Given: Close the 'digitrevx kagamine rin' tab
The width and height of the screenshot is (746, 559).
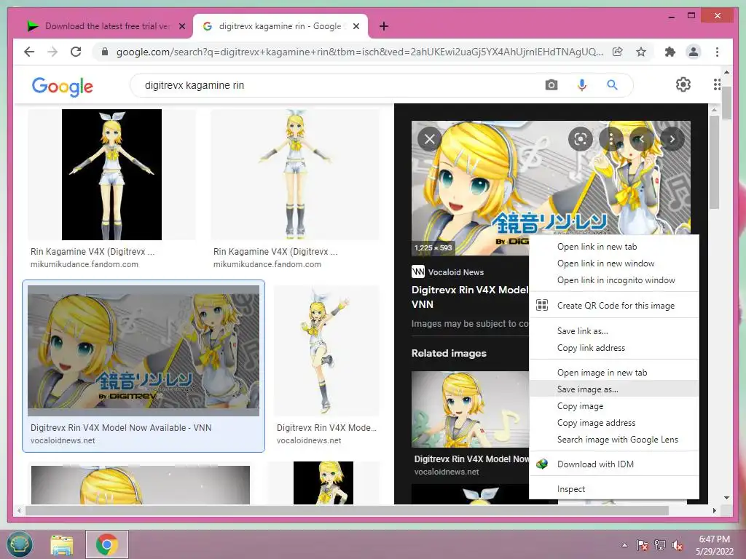Looking at the screenshot, I should tap(356, 27).
